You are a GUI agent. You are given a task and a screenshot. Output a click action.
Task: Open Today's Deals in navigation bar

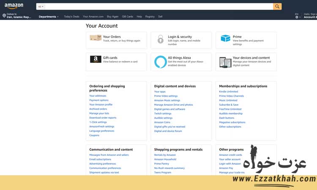[x=71, y=17]
